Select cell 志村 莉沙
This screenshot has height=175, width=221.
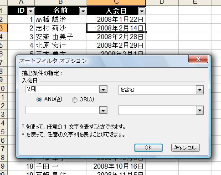point(61,28)
